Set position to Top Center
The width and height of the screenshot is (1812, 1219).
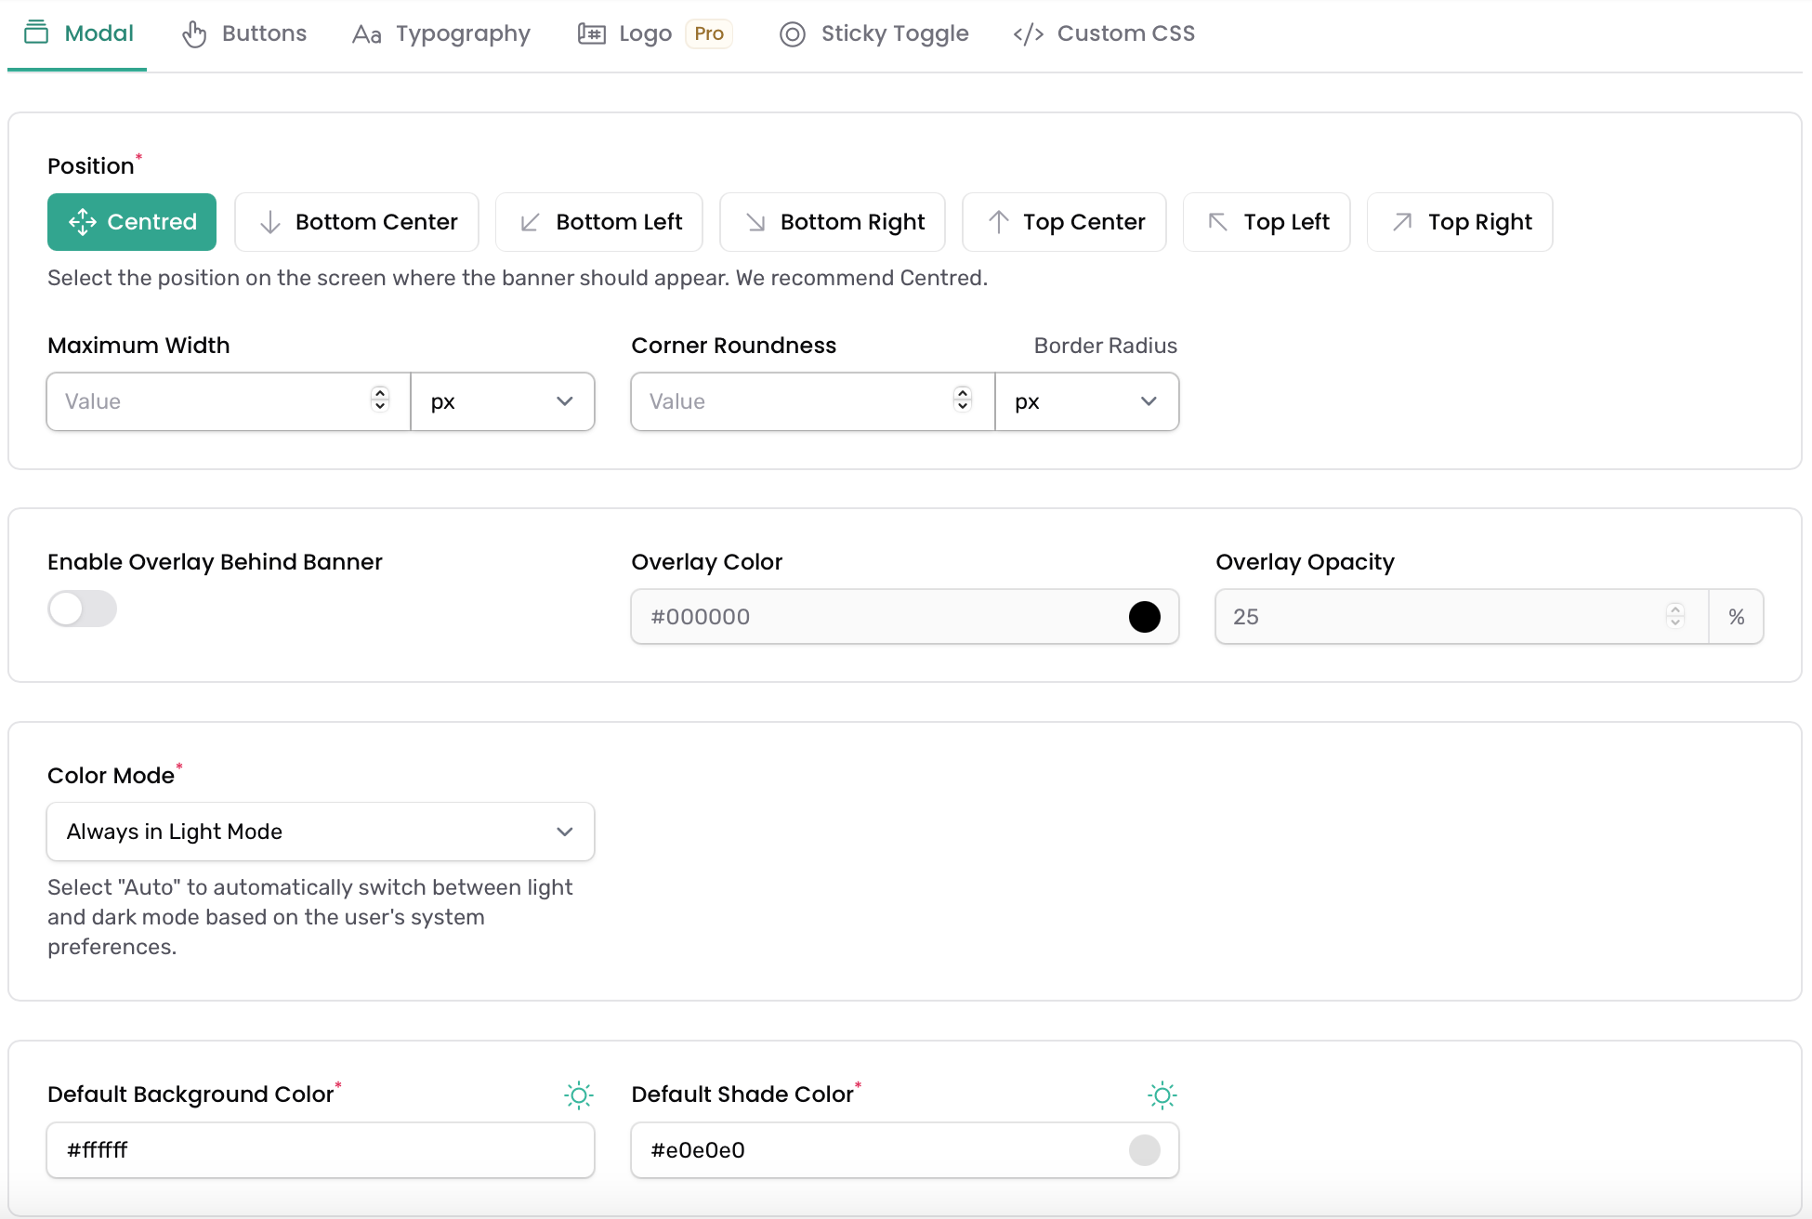[1064, 222]
